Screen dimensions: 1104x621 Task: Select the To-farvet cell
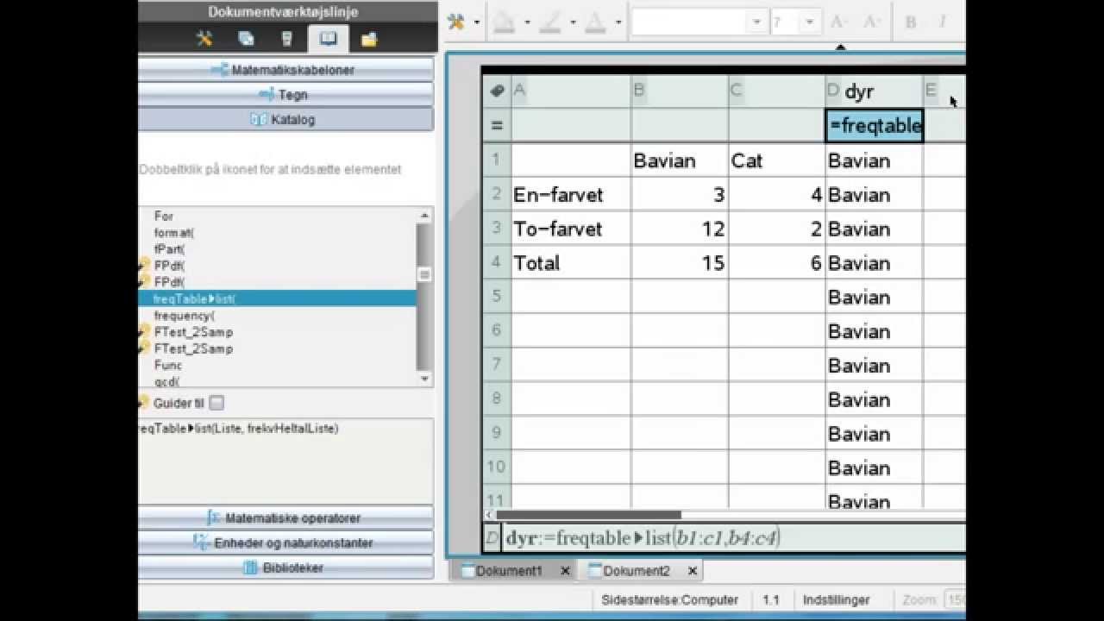point(571,229)
